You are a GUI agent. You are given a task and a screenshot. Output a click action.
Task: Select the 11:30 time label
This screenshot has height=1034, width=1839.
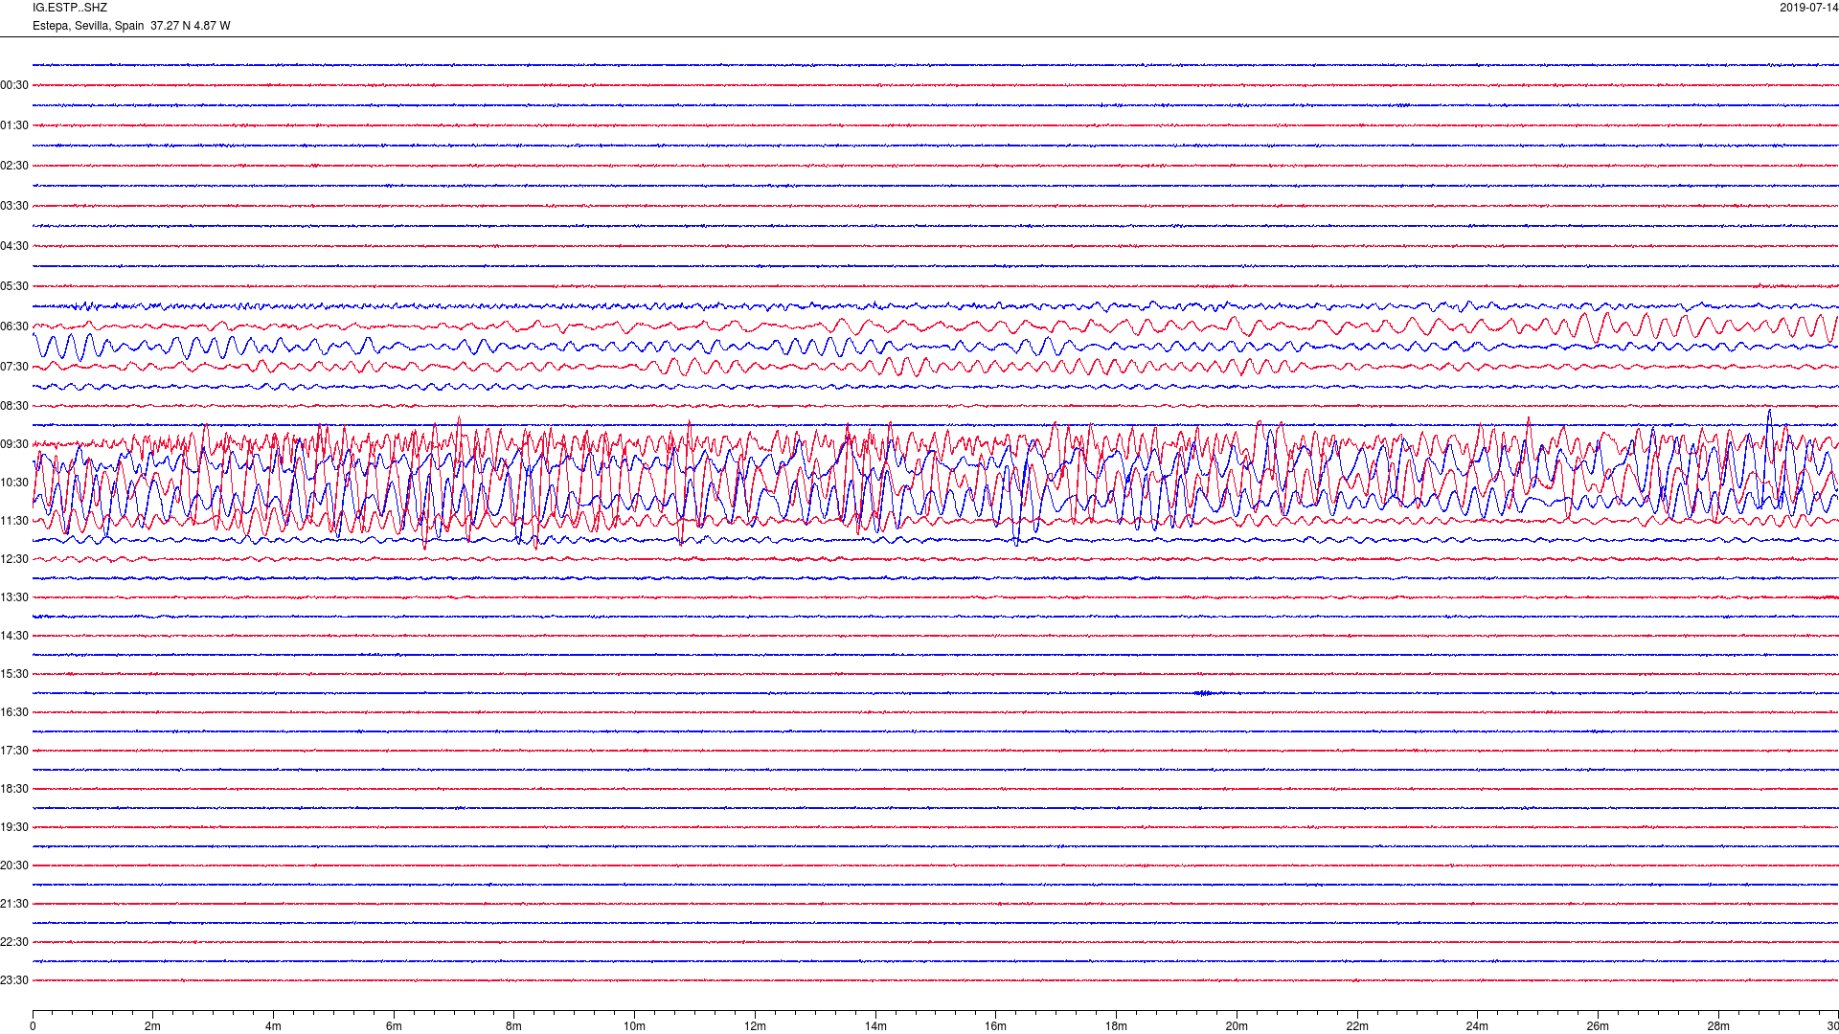pyautogui.click(x=14, y=521)
